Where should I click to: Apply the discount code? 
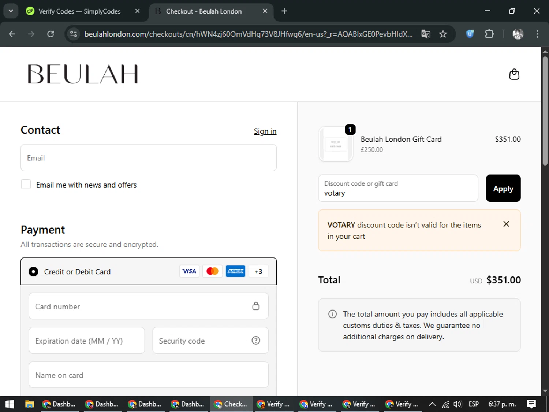point(503,188)
